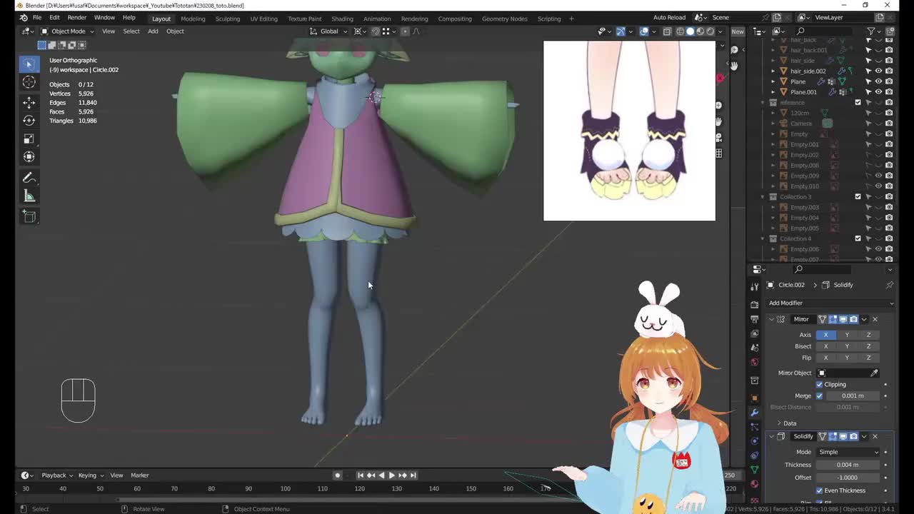Open the timeline Marker menu
914x514 pixels.
(x=139, y=475)
